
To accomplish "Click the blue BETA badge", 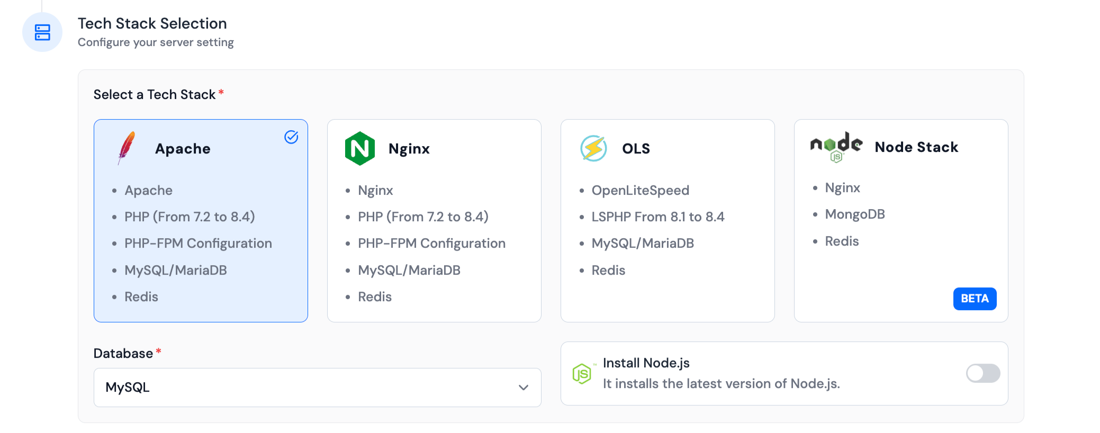I will (975, 299).
